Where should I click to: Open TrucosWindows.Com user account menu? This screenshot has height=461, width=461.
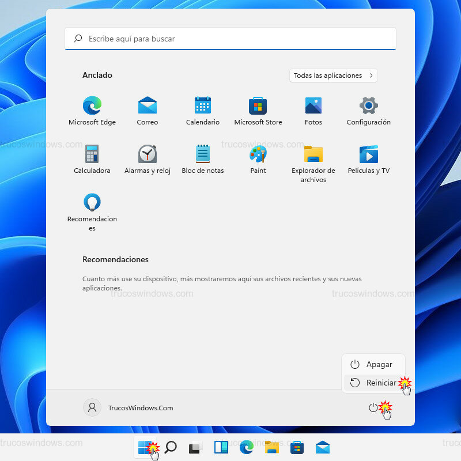point(128,407)
